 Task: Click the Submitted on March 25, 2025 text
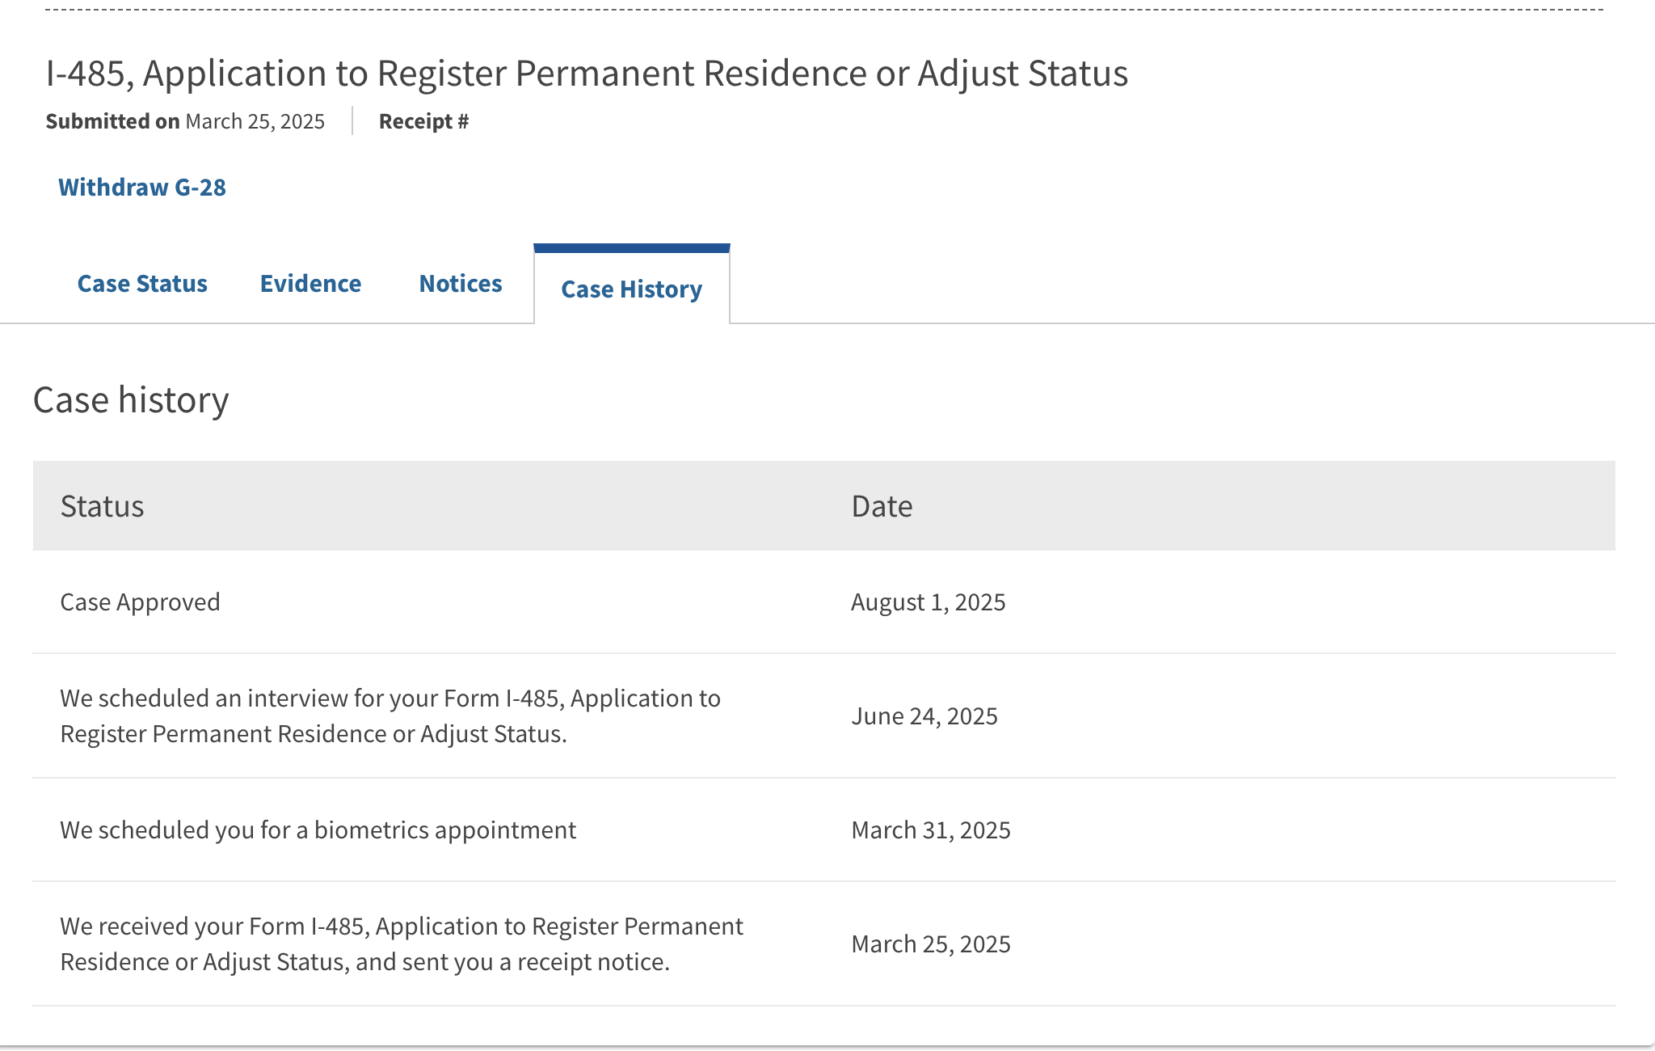pyautogui.click(x=185, y=121)
